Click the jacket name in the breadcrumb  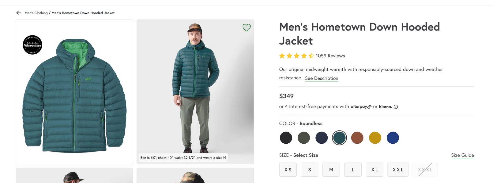click(83, 13)
